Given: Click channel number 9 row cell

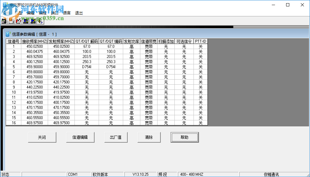Looking at the screenshot, I should click(x=14, y=88).
